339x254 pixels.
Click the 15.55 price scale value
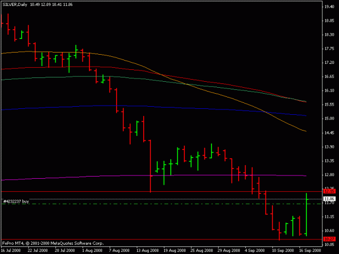tap(329, 105)
